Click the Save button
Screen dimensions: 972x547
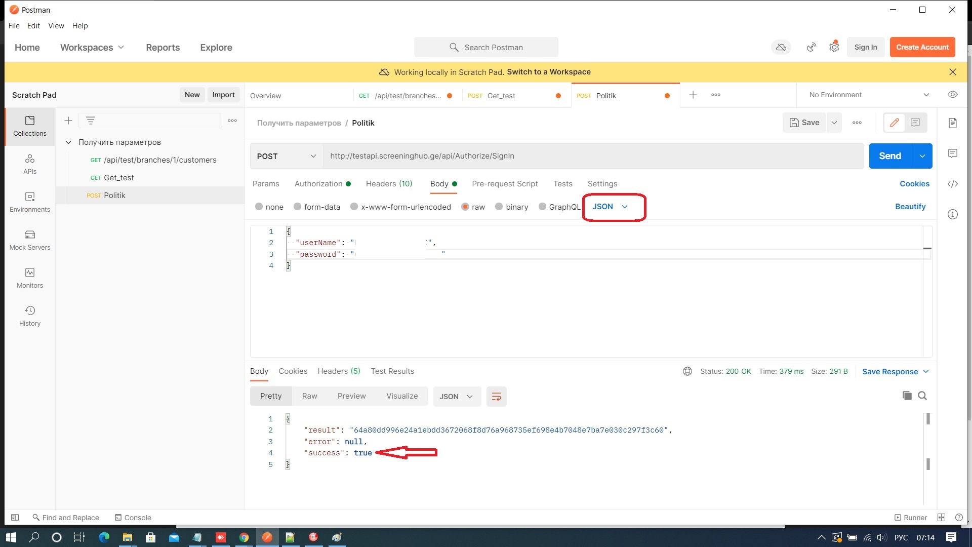click(x=804, y=123)
